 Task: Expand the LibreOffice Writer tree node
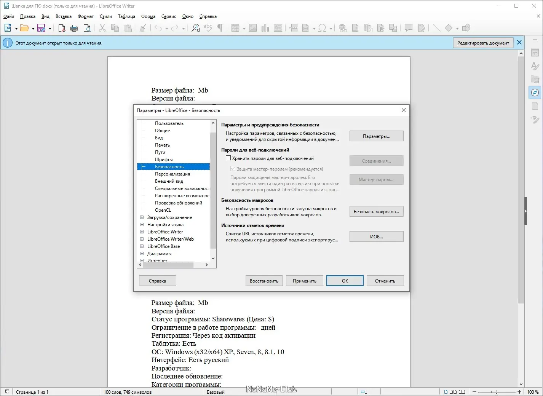tap(142, 232)
